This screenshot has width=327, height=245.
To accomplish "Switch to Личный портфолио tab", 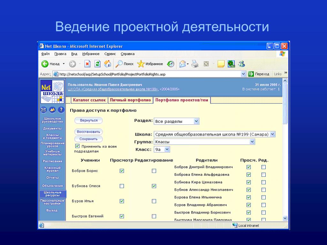I will pyautogui.click(x=130, y=100).
